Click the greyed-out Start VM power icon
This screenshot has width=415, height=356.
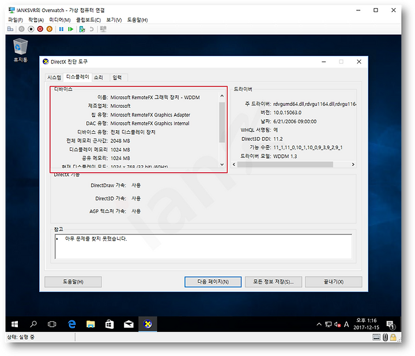tap(21, 29)
